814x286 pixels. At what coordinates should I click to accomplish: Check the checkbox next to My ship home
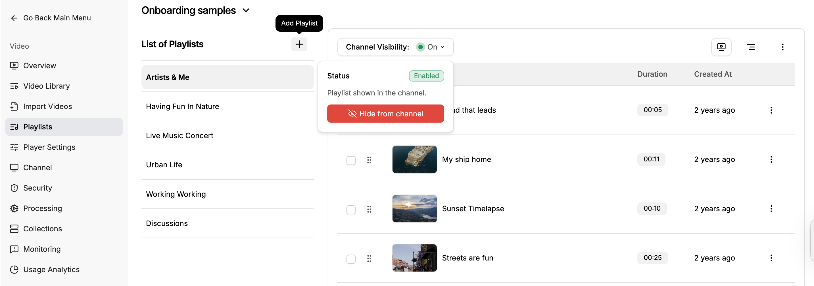(x=351, y=160)
